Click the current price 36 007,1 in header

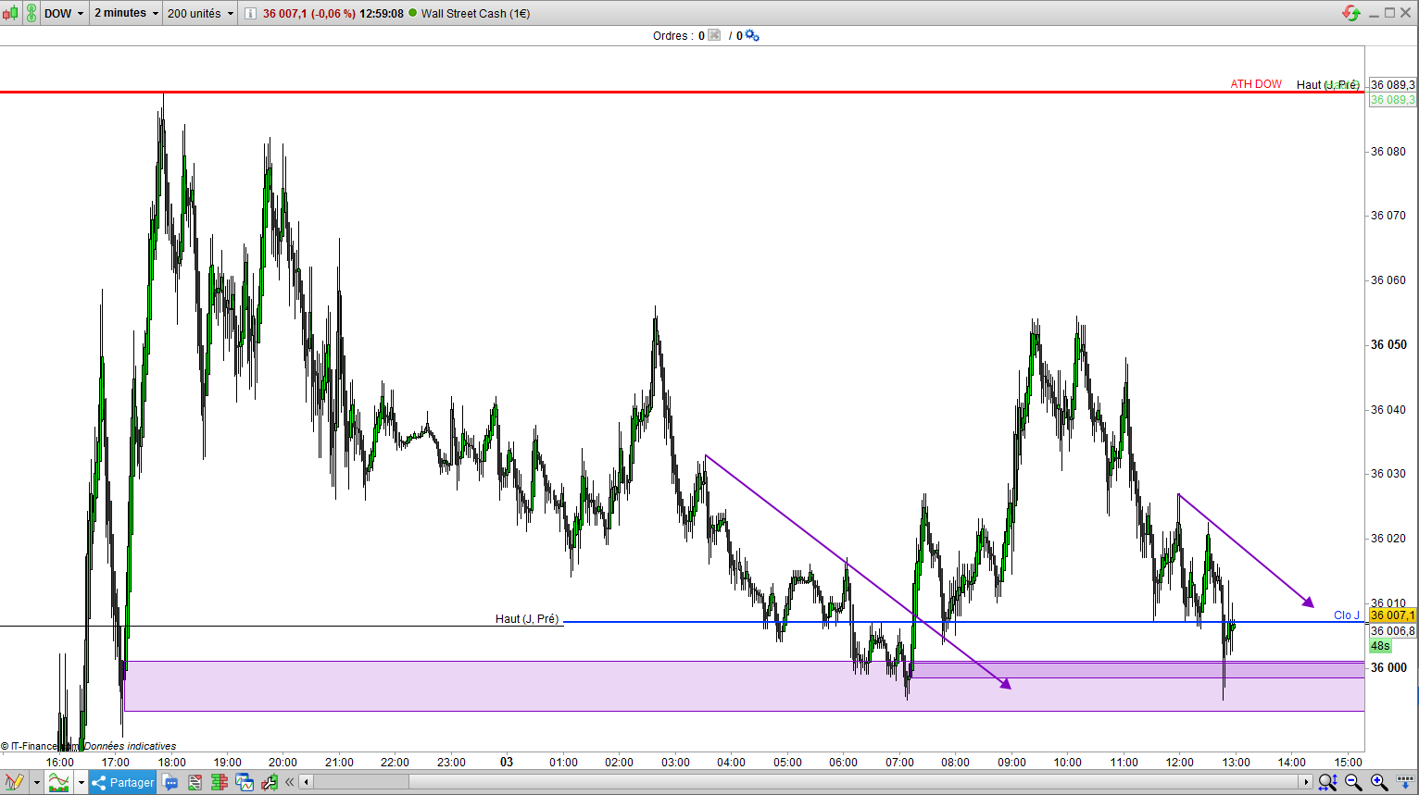tap(284, 14)
